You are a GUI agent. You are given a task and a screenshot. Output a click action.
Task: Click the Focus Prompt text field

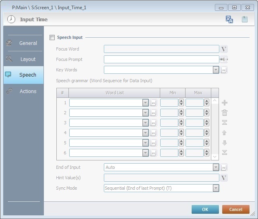161,60
